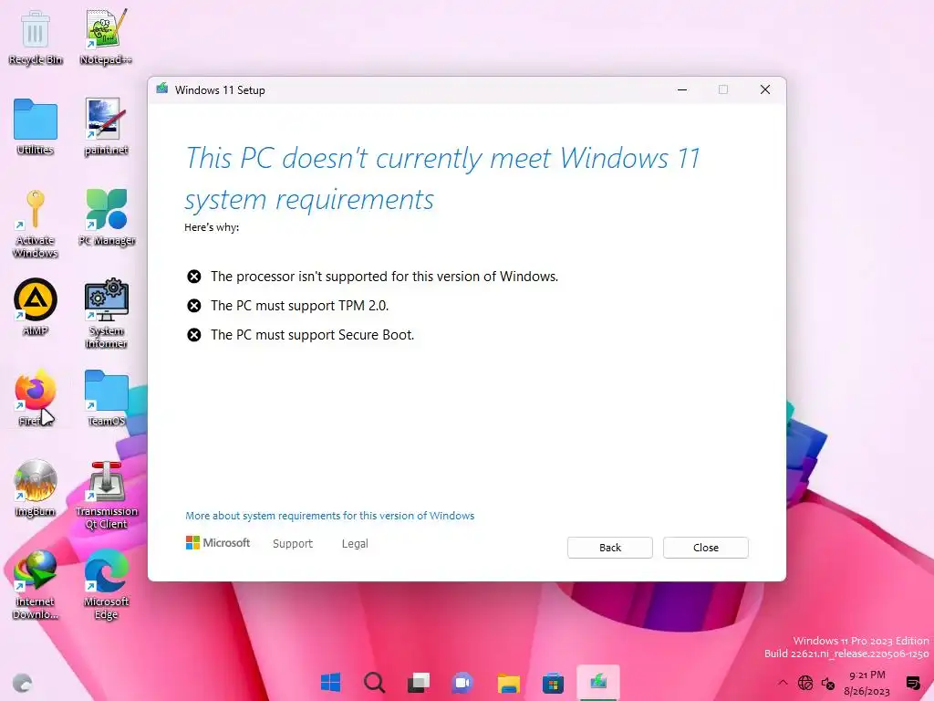Open File Explorer from the taskbar
The width and height of the screenshot is (934, 701).
[509, 683]
